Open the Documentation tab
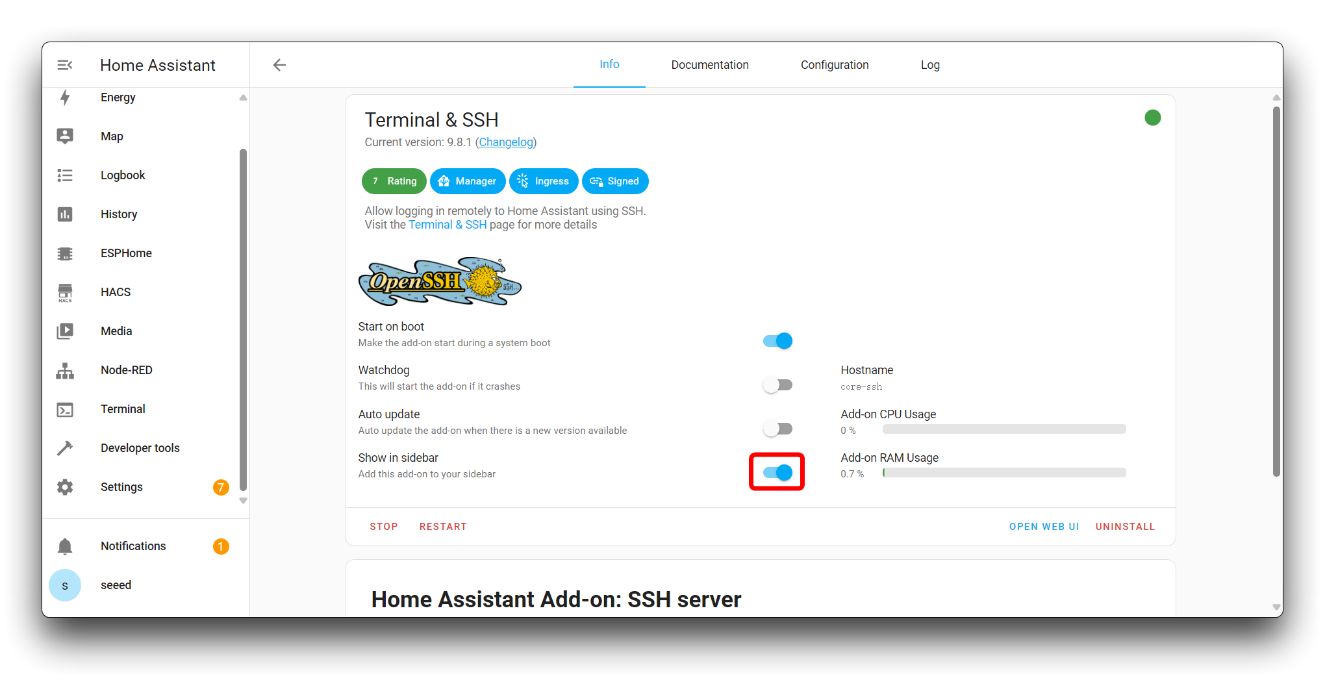 (x=710, y=65)
